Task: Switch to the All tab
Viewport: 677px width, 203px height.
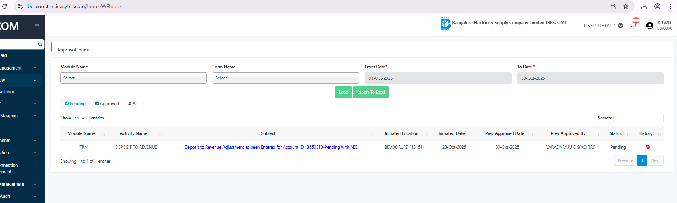Action: point(133,104)
